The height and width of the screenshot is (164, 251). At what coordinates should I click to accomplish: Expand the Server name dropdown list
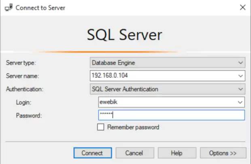240,76
